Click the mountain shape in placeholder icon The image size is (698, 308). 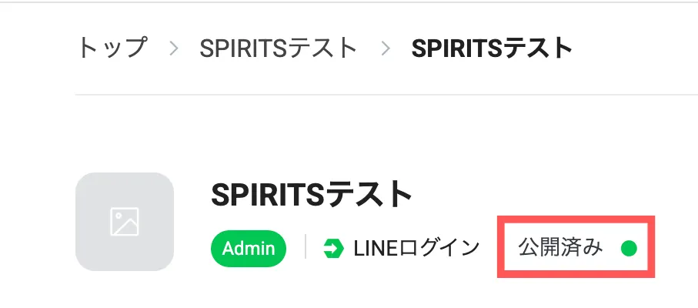pyautogui.click(x=126, y=227)
